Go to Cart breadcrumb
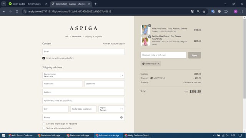Screen dimensions: 246x138 pyautogui.click(x=66, y=36)
